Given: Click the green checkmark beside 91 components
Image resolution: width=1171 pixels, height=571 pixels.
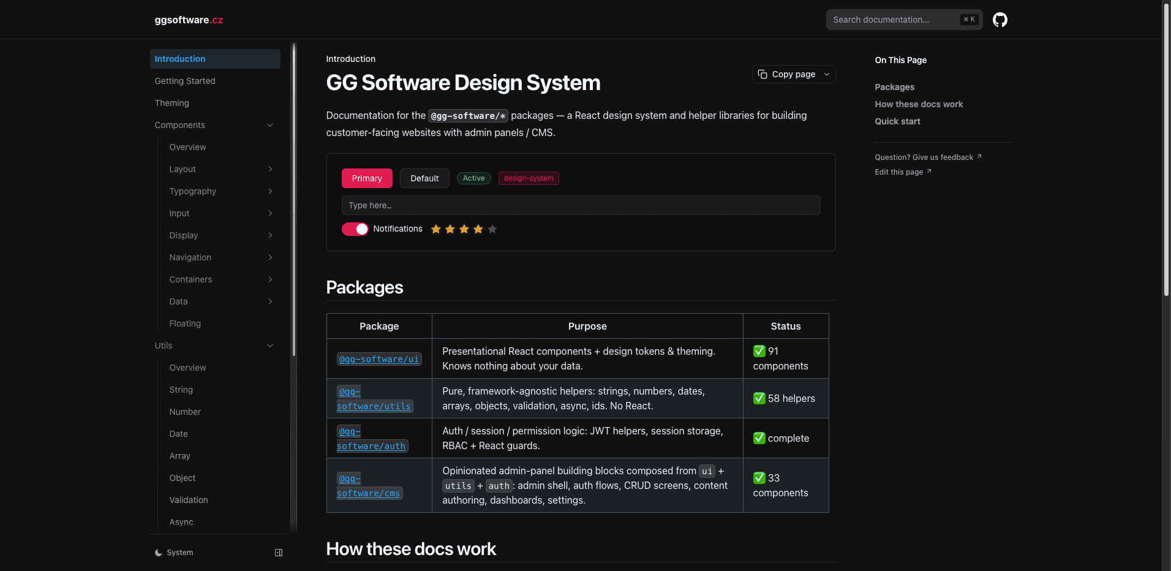Looking at the screenshot, I should (x=759, y=351).
